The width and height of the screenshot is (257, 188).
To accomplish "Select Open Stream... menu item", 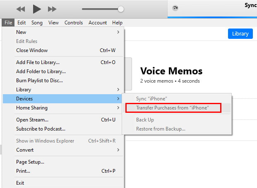I will pos(63,120).
